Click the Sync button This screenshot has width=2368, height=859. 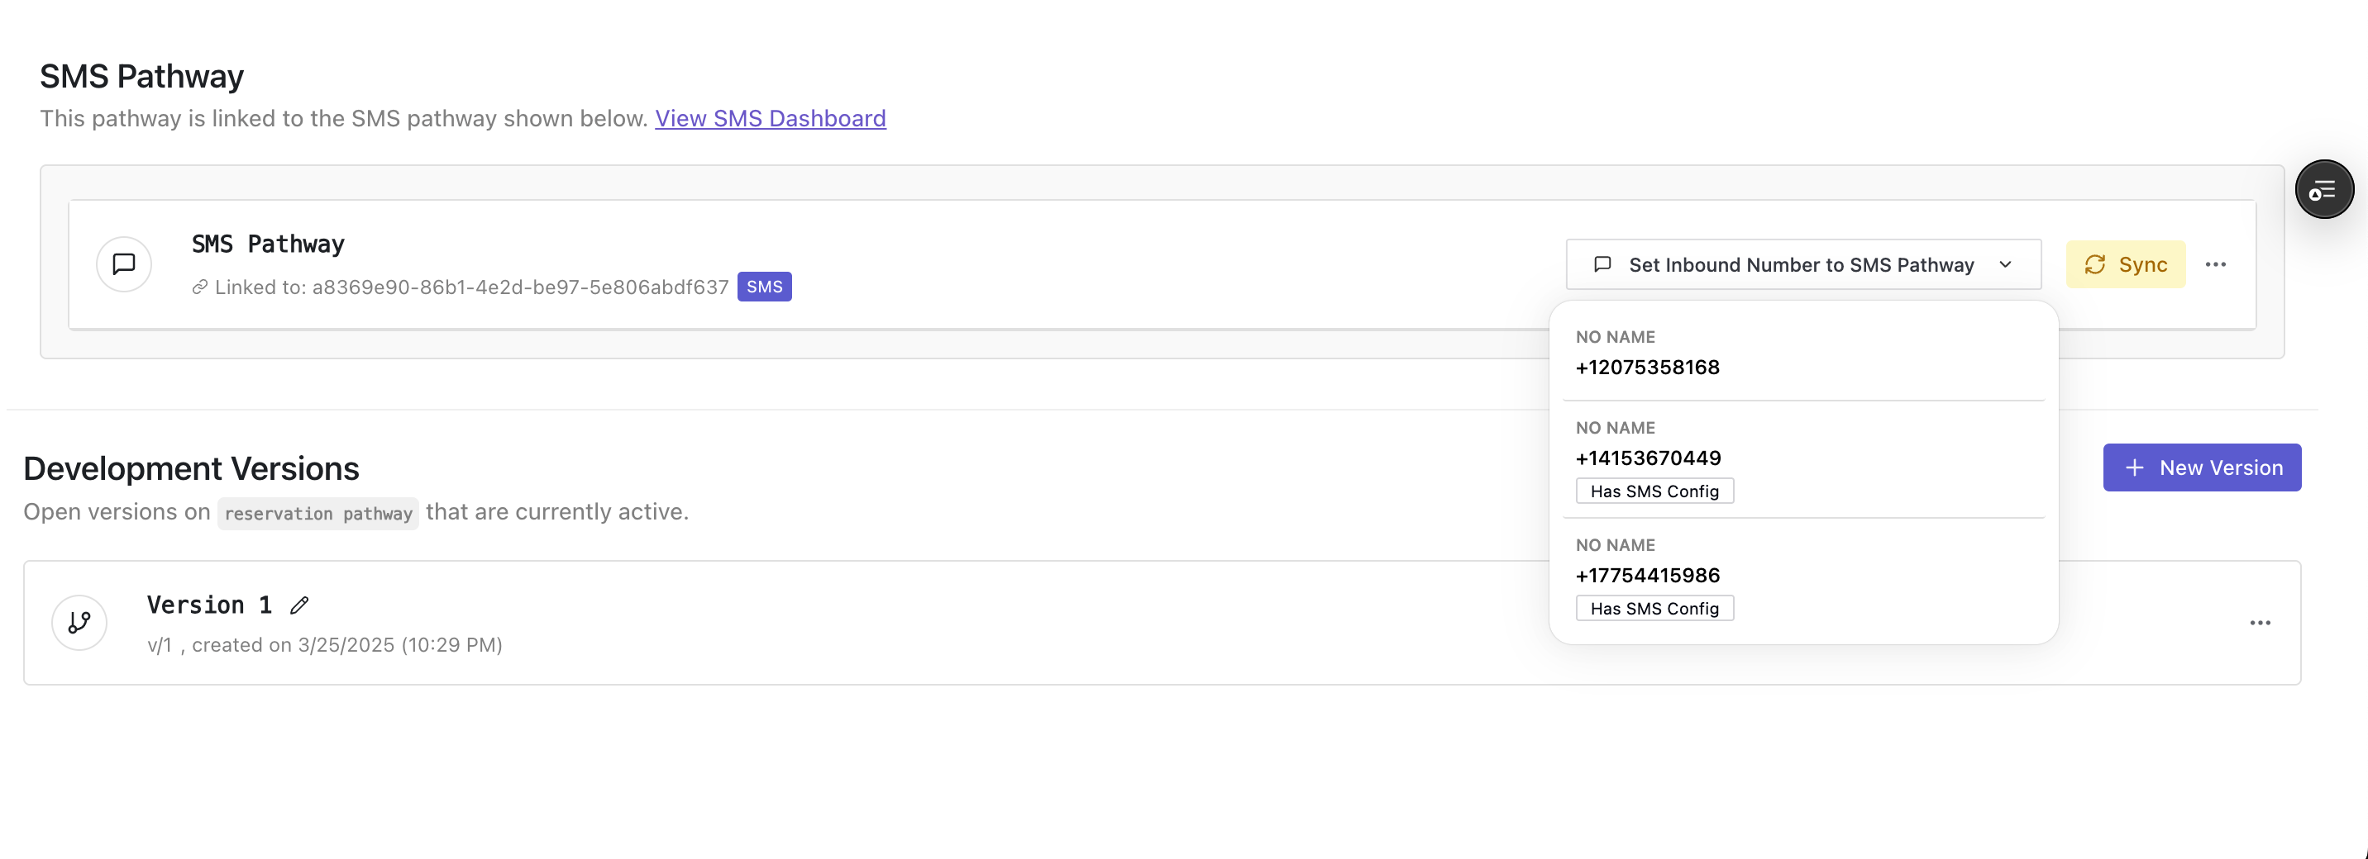(2125, 264)
